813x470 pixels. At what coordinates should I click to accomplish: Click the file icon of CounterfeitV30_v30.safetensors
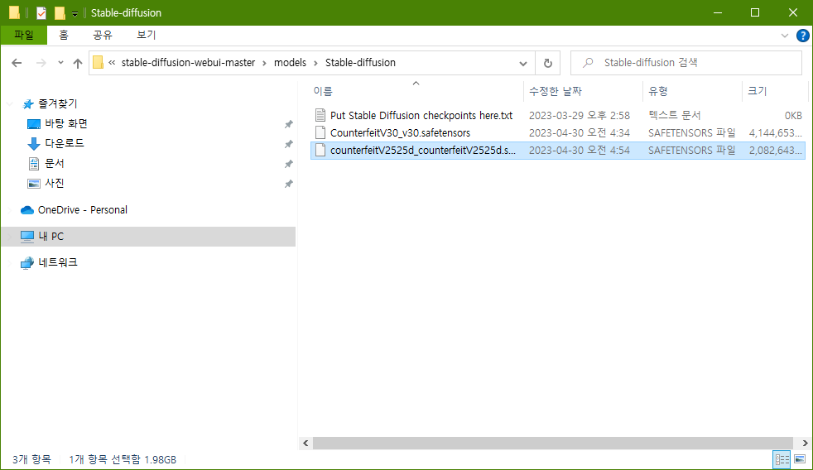pyautogui.click(x=320, y=132)
